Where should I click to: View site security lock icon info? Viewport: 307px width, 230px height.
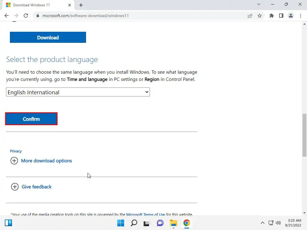(38, 16)
